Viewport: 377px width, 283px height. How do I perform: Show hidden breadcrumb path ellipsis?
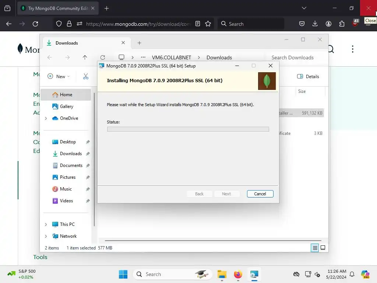pos(143,57)
